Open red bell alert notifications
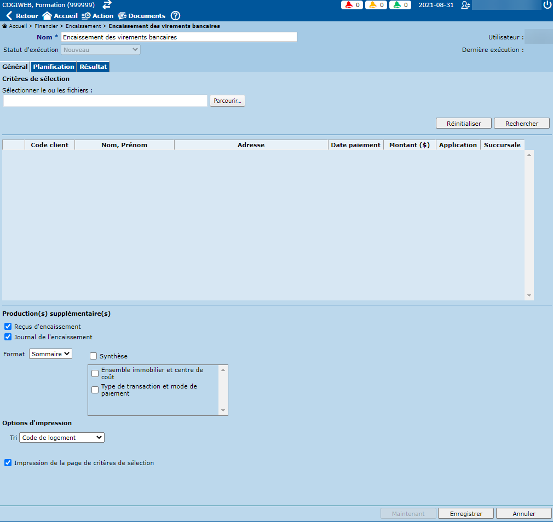The image size is (553, 522). click(349, 5)
